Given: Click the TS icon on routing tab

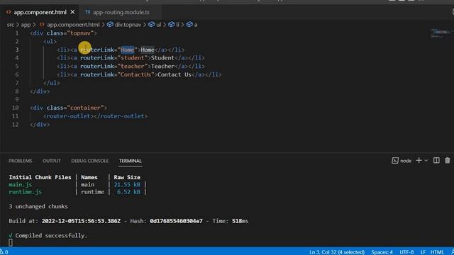Looking at the screenshot, I should (87, 12).
